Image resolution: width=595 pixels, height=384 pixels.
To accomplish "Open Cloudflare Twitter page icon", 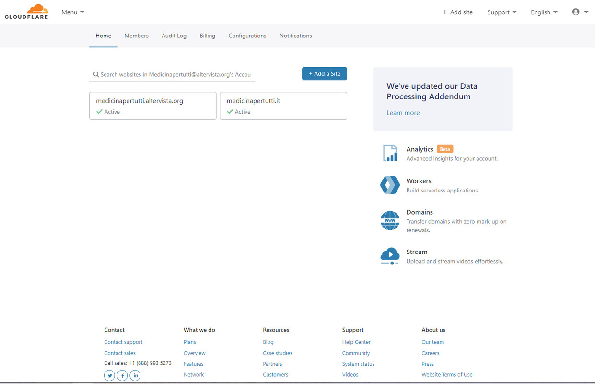I will (109, 375).
